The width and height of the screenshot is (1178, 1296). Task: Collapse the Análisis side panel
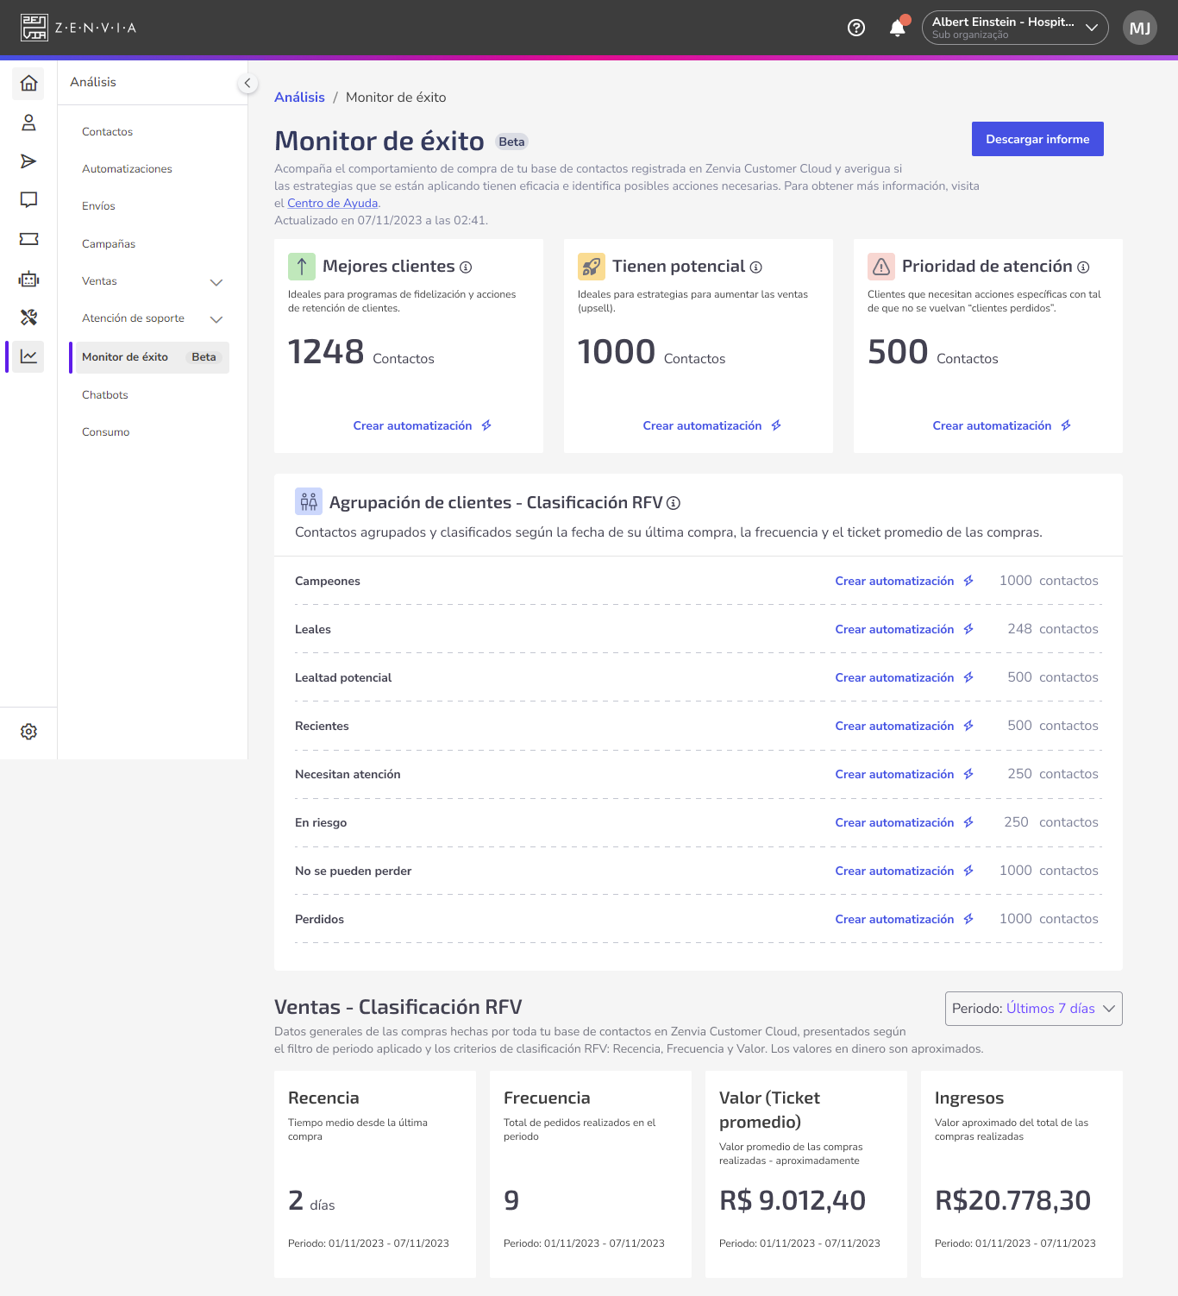pyautogui.click(x=248, y=83)
